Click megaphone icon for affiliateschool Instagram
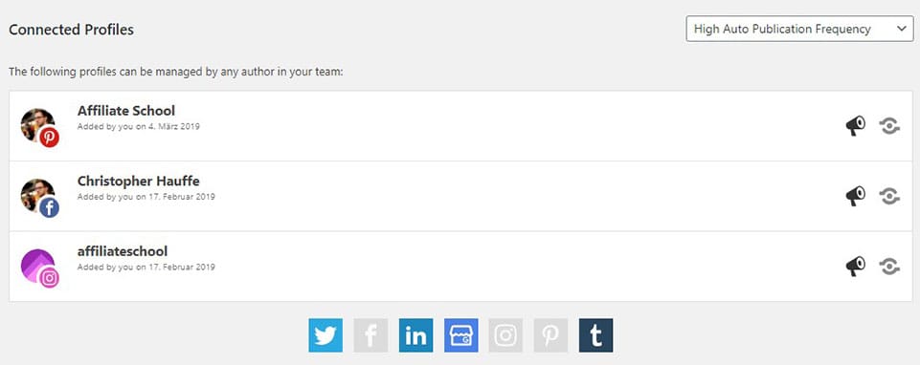This screenshot has height=365, width=920. pos(856,266)
